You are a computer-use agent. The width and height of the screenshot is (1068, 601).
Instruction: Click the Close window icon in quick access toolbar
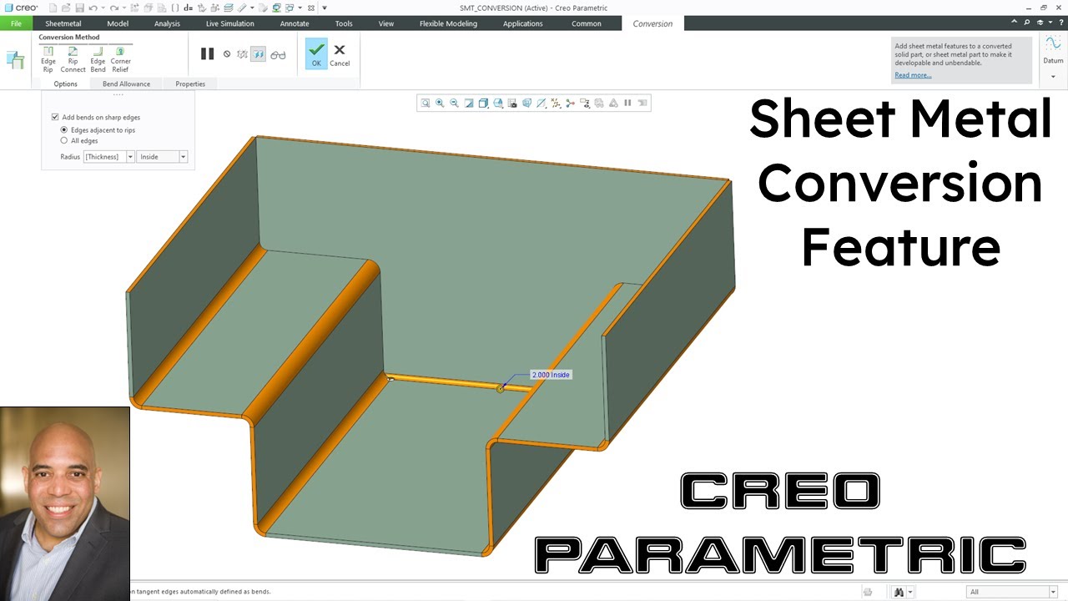point(311,8)
